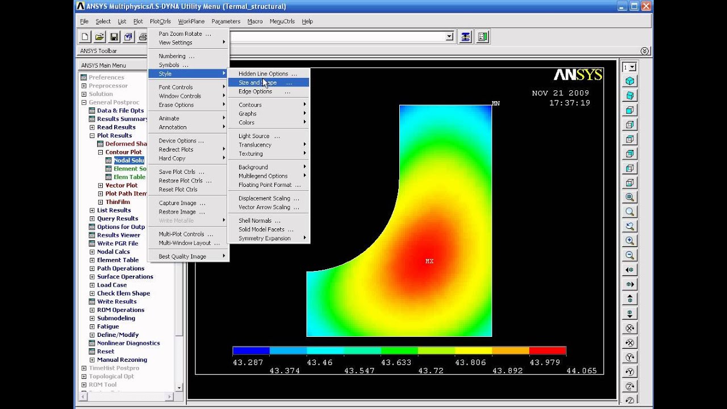Open Nonlinear Diagnostics tree item
Screen dimensions: 727x409
pos(128,343)
